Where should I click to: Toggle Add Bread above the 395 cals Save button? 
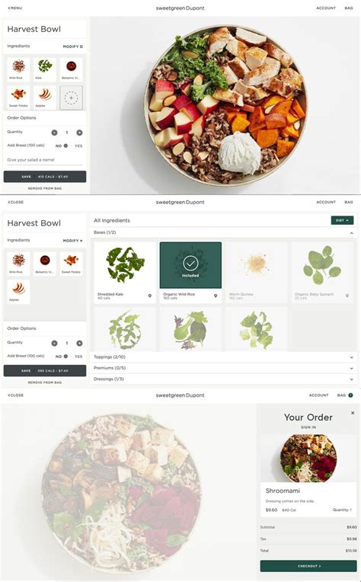[65, 357]
